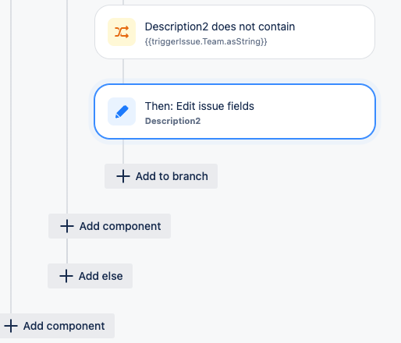Click the plus icon beside Add to branch
Viewport: 401px width, 343px height.
[123, 176]
